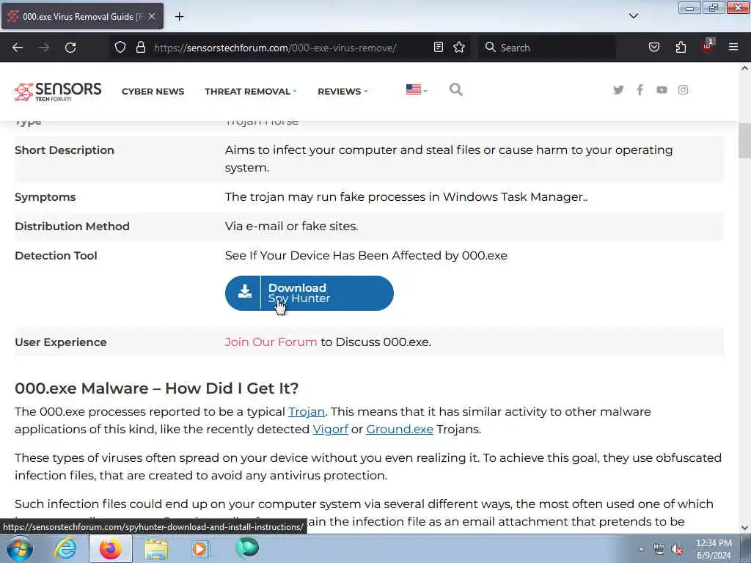
Task: Visit the Twitter profile icon
Action: pos(618,89)
